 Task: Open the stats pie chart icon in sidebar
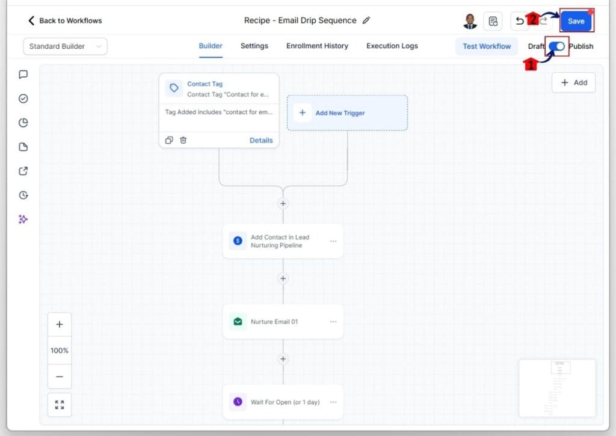coord(23,122)
